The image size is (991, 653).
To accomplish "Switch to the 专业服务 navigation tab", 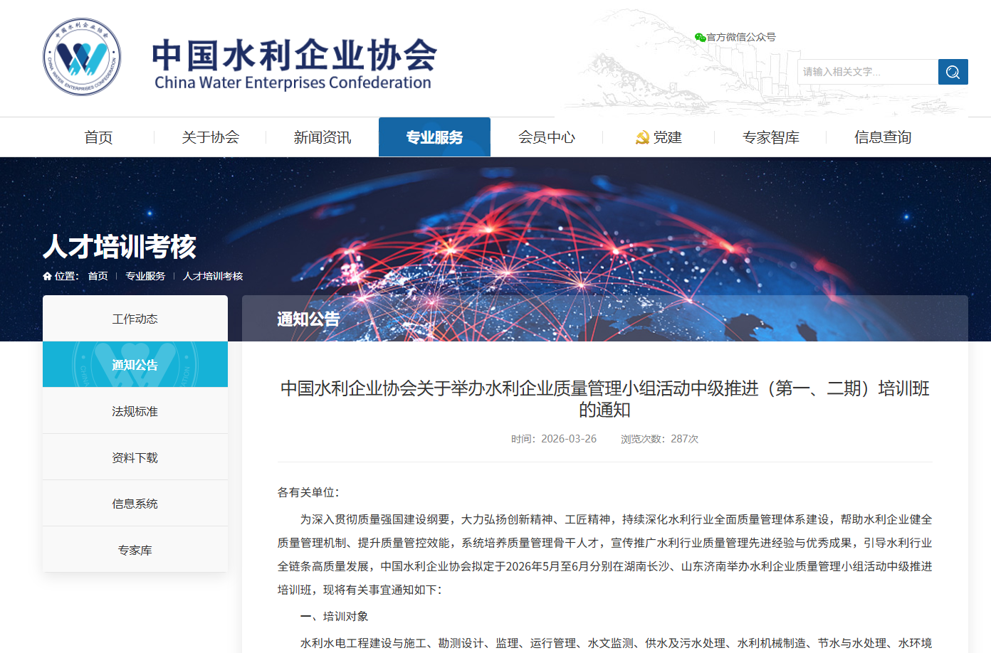I will coord(434,137).
